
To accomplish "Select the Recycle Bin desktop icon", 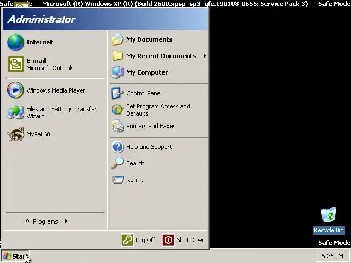I will [x=329, y=215].
